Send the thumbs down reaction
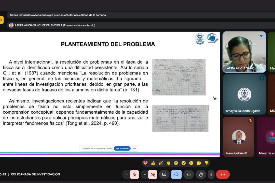The image size is (275, 183). tap(207, 163)
